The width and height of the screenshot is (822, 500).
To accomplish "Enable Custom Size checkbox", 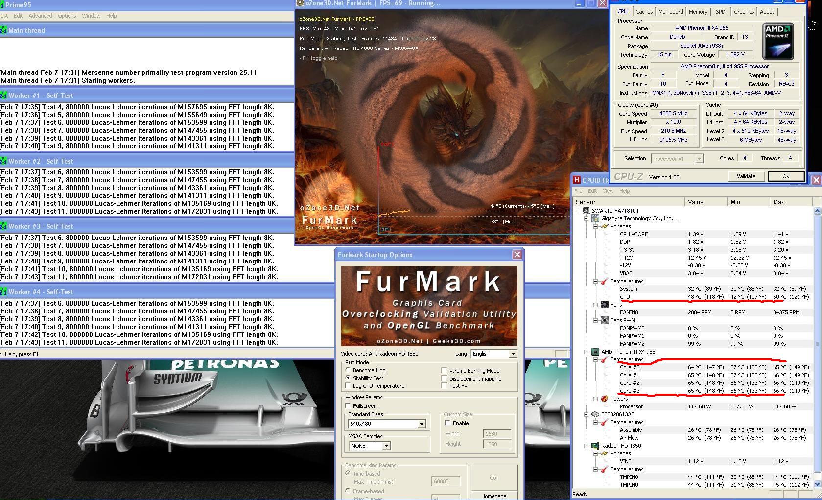I will point(447,423).
